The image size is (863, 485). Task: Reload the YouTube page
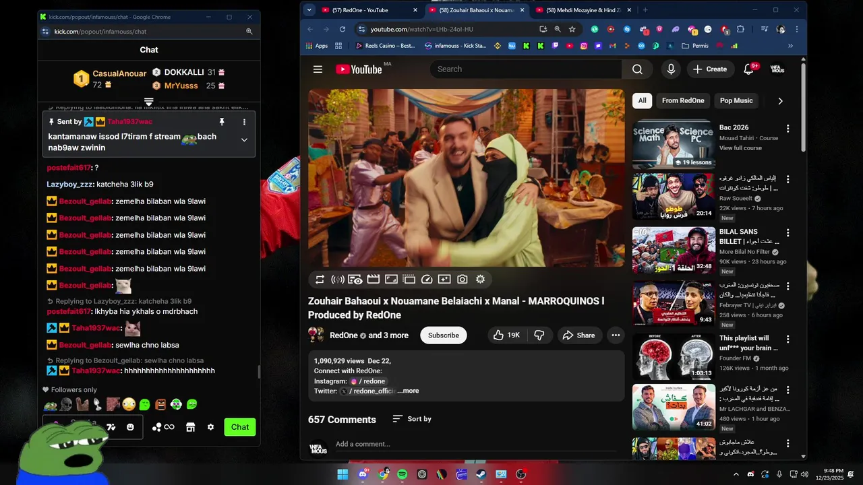click(x=343, y=29)
